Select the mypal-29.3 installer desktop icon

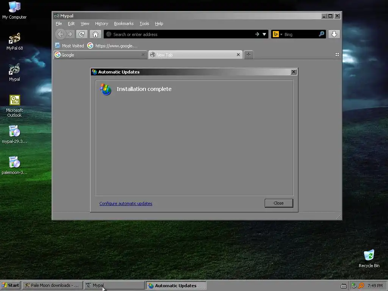[x=14, y=135]
